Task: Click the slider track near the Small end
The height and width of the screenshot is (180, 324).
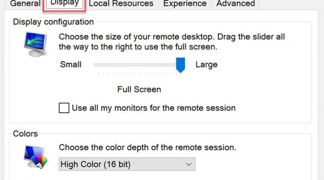Action: point(101,65)
